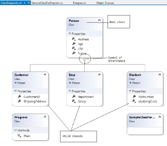Click the Name property wrench icon

click(x=74, y=53)
